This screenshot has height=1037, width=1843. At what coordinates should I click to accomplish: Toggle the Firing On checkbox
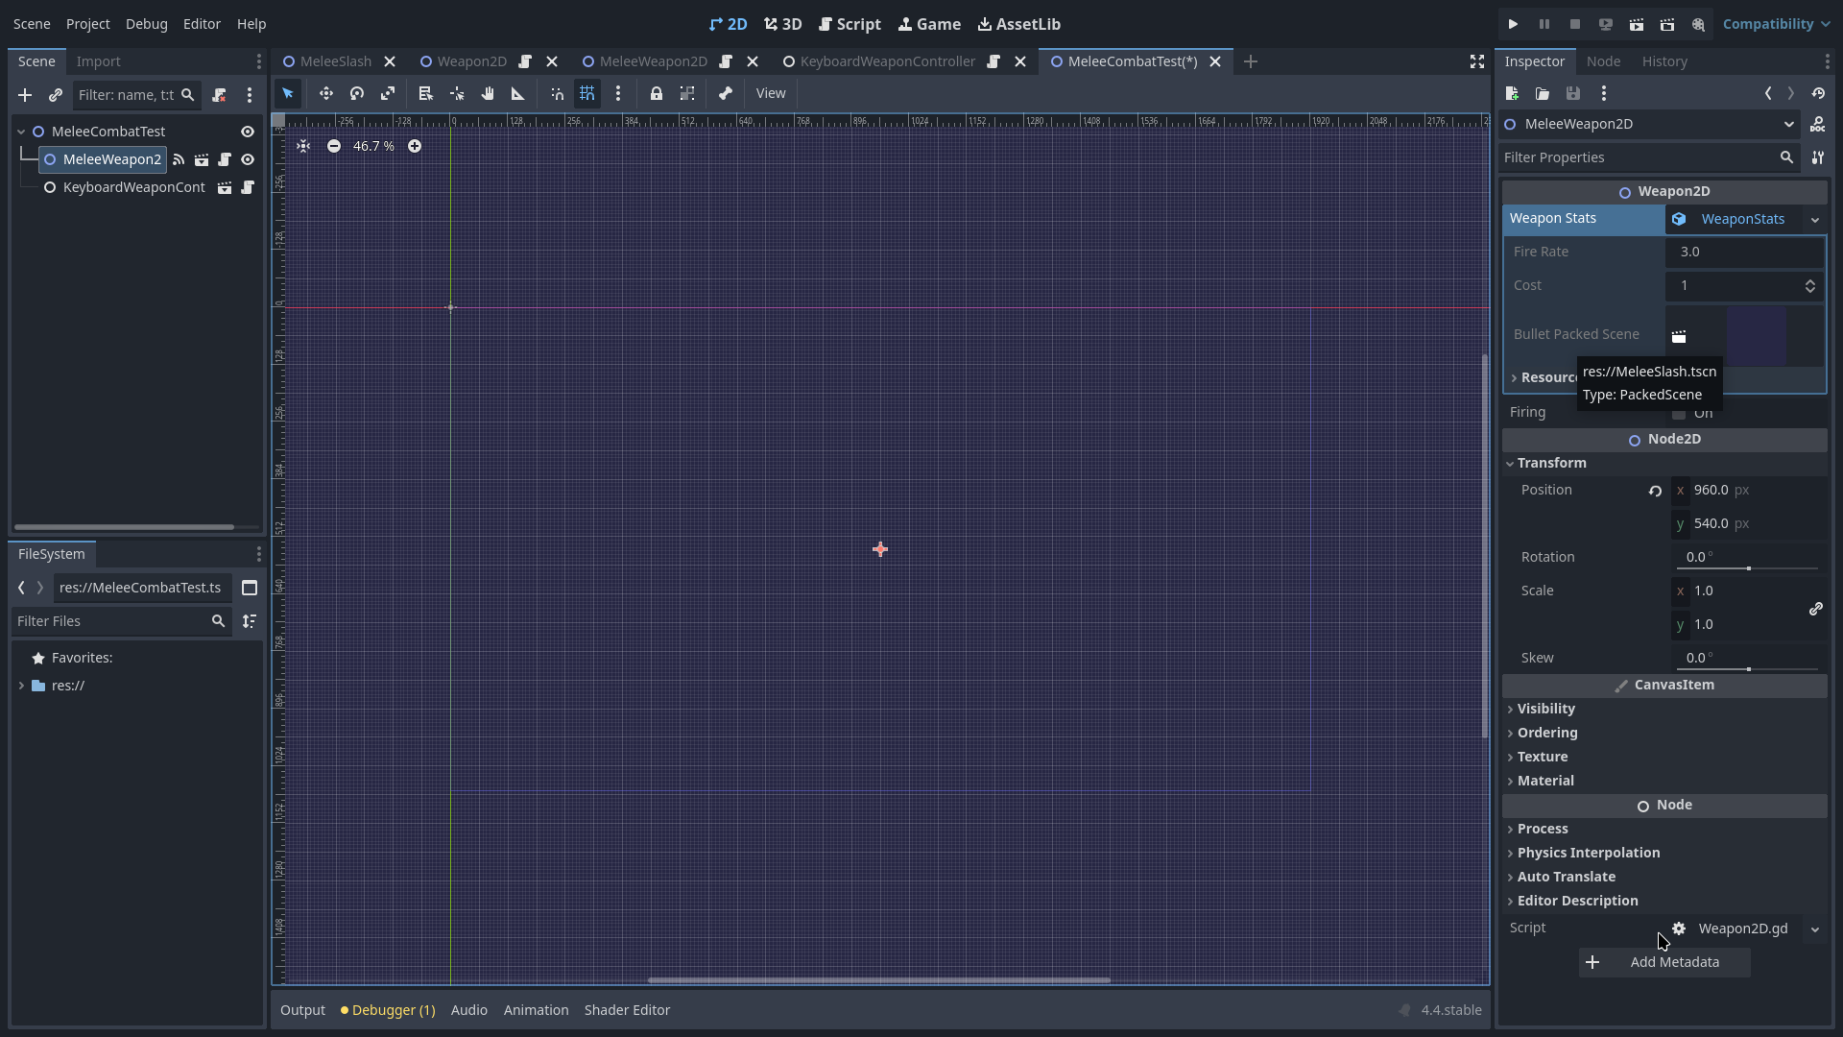click(x=1679, y=414)
